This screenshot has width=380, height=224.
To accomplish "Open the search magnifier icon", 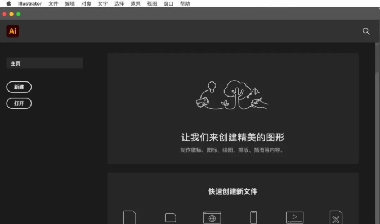I will [x=366, y=31].
